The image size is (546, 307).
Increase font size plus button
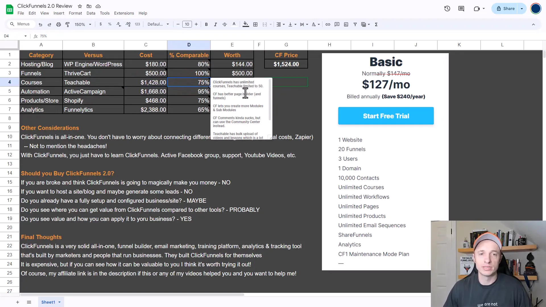[196, 24]
